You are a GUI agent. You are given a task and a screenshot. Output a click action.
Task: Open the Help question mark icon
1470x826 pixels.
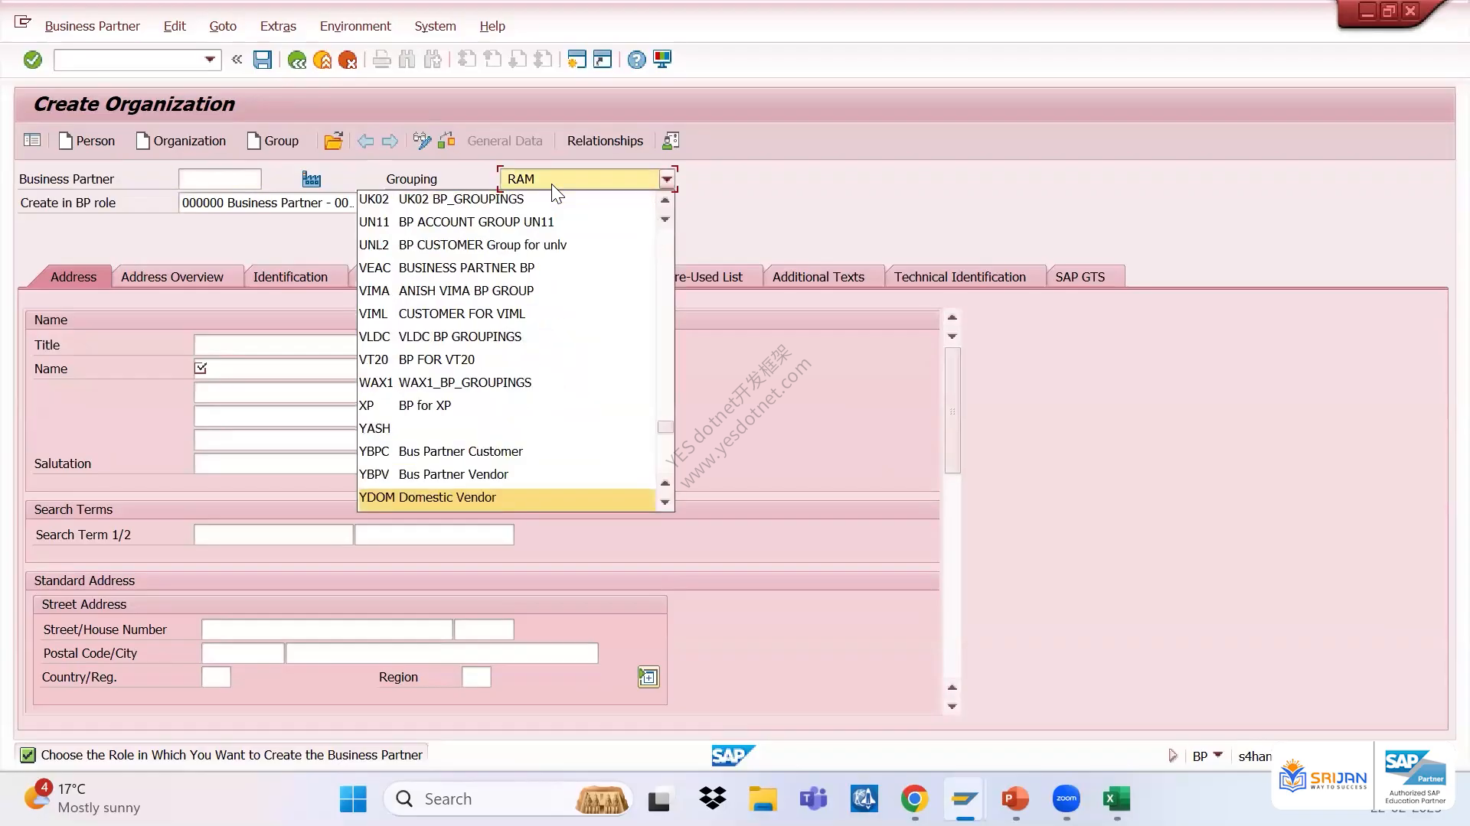click(x=636, y=60)
